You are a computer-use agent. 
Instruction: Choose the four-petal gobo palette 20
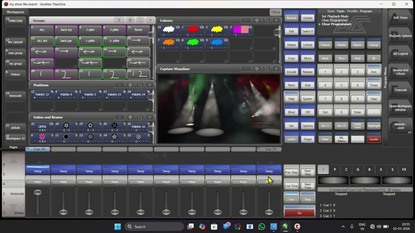(x=114, y=127)
